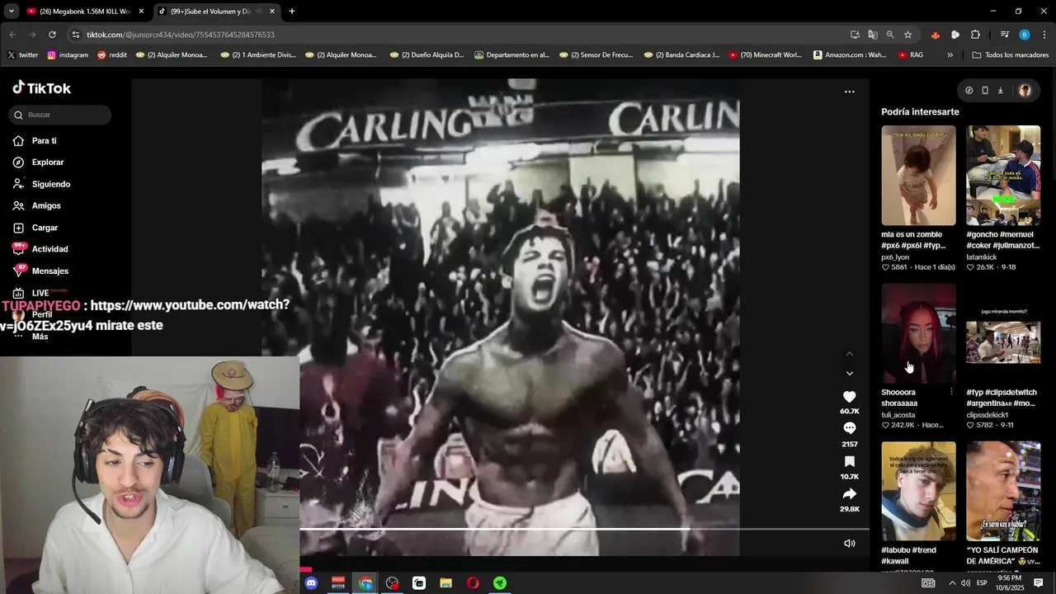Open the zoom magnifier icon
This screenshot has height=594, width=1056.
tap(890, 35)
